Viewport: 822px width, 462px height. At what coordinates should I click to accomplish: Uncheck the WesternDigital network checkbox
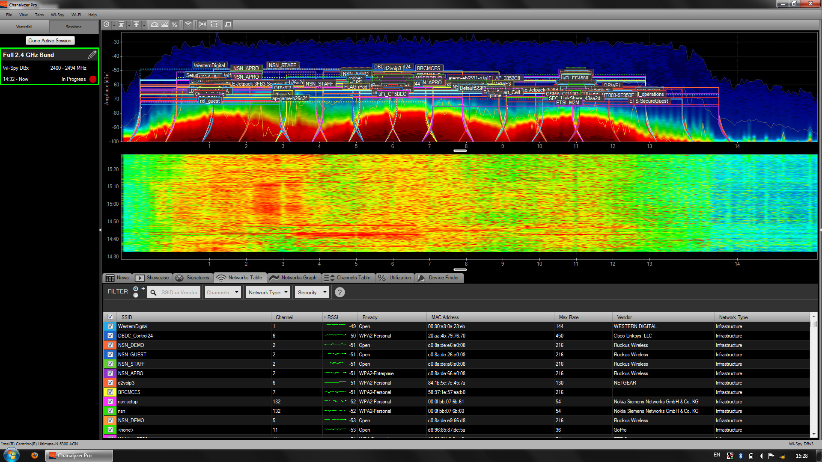(110, 326)
